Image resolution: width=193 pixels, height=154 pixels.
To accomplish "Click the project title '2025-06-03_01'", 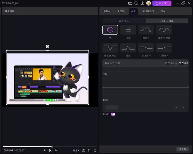I will [x=10, y=3].
